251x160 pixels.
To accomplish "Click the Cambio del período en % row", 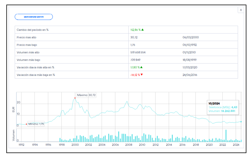I will [x=33, y=30].
